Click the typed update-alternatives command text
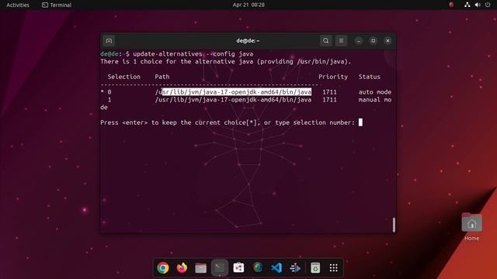The height and width of the screenshot is (279, 497). coord(193,53)
